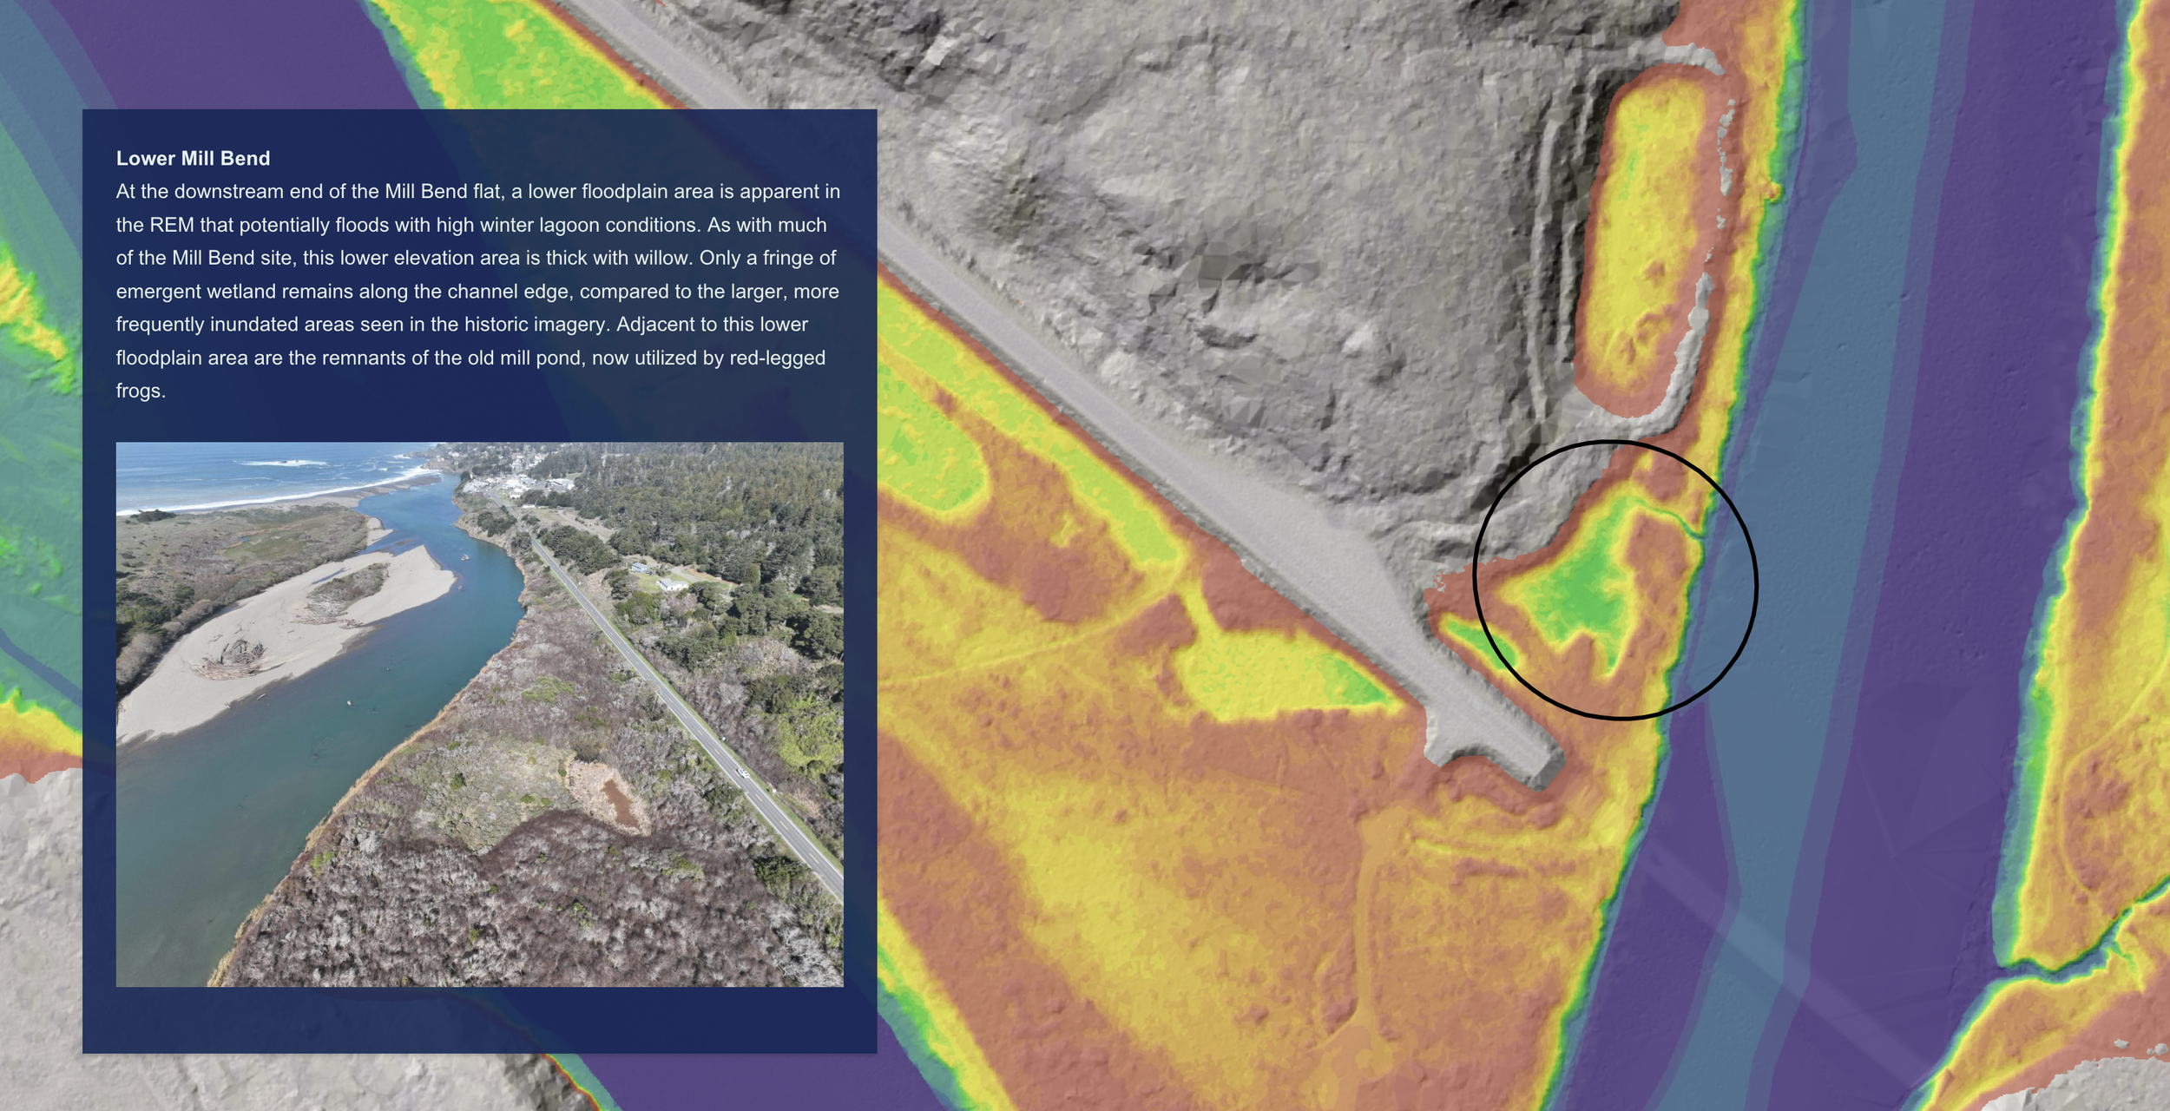2170x1111 pixels.
Task: Click the 'Lower Mill Bend' heading
Action: click(x=193, y=158)
